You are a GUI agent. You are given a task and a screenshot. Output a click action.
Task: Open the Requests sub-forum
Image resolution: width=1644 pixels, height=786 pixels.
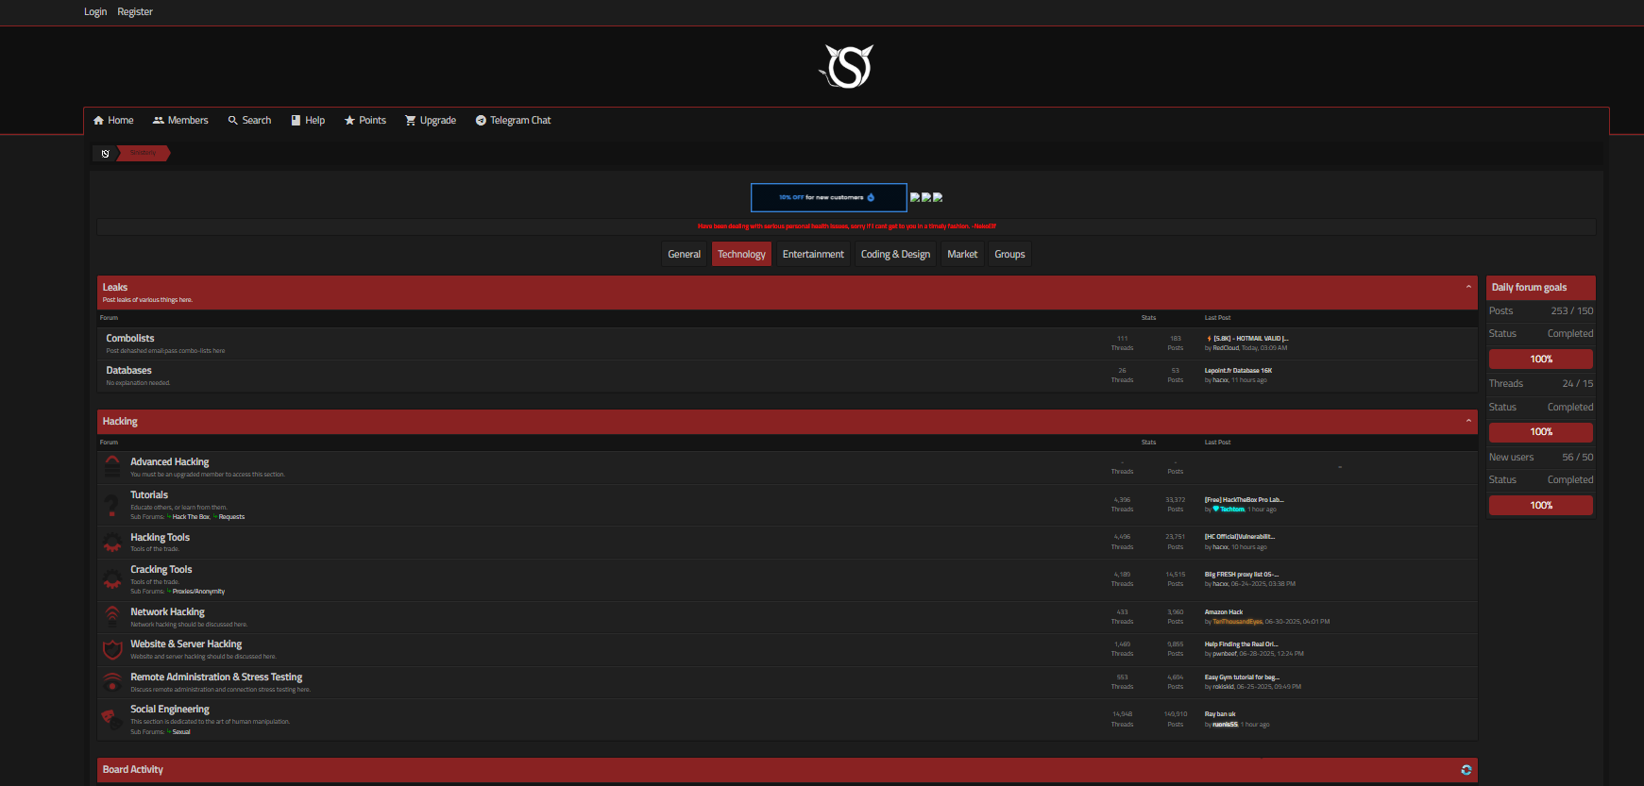pos(231,517)
